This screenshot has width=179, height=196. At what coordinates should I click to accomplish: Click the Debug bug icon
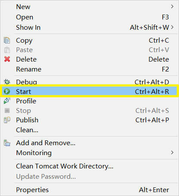(x=7, y=82)
